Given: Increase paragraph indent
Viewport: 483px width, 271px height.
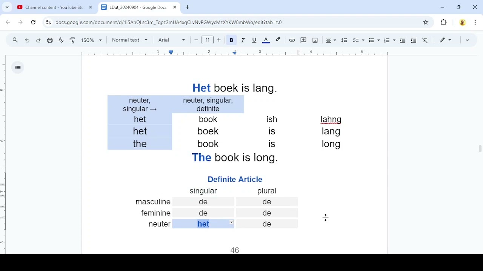Looking at the screenshot, I should coord(414,40).
